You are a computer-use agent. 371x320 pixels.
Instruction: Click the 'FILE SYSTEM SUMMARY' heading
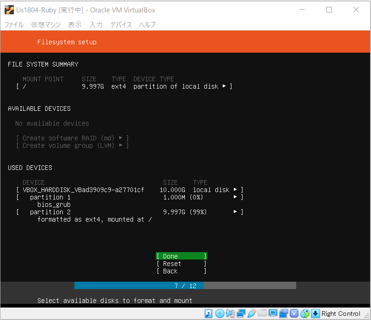pyautogui.click(x=43, y=64)
